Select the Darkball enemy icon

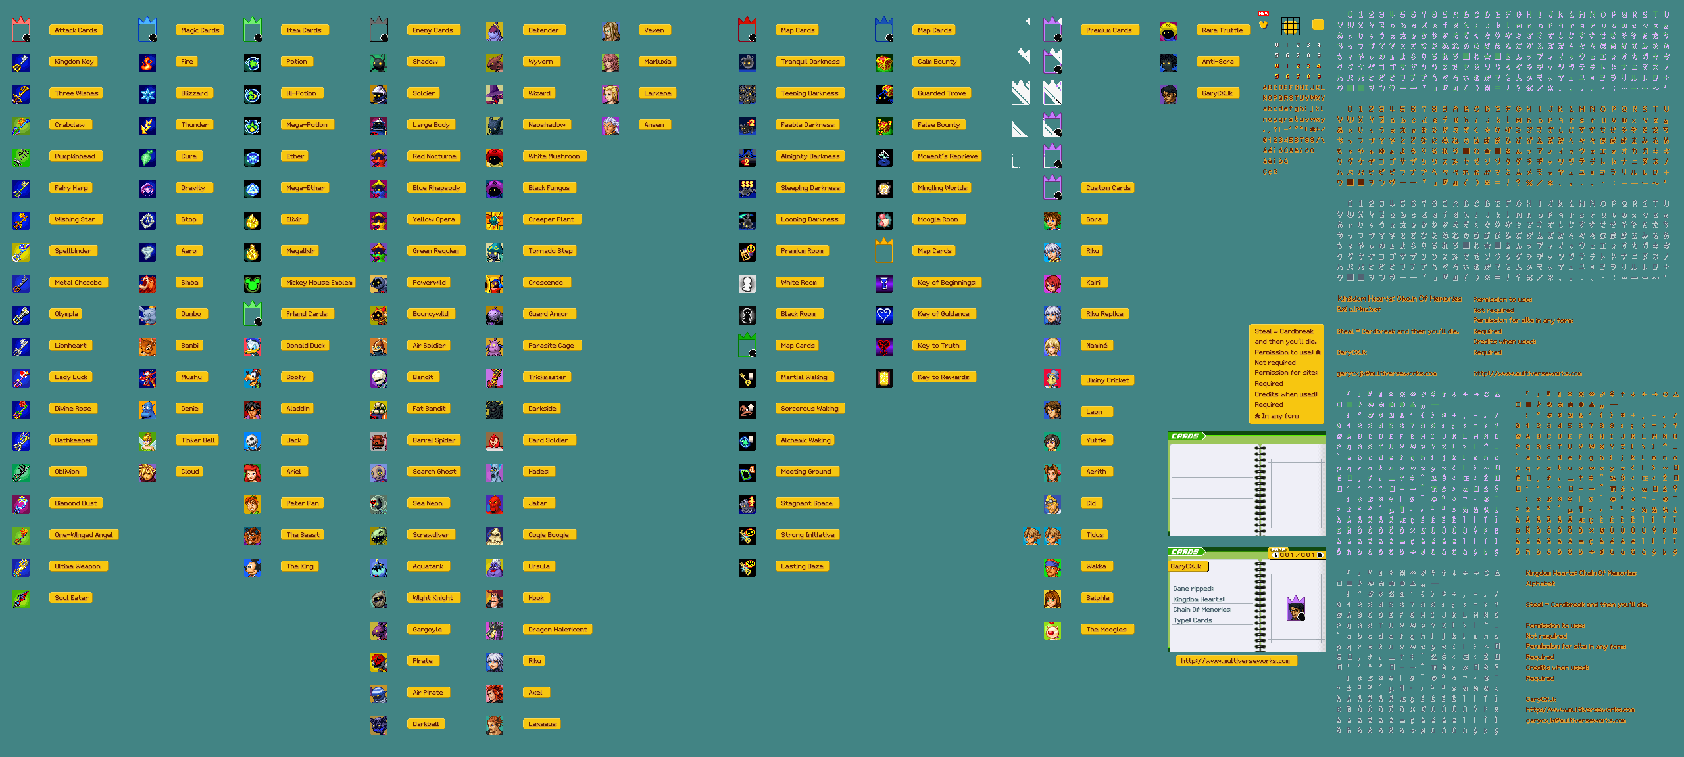(x=379, y=725)
